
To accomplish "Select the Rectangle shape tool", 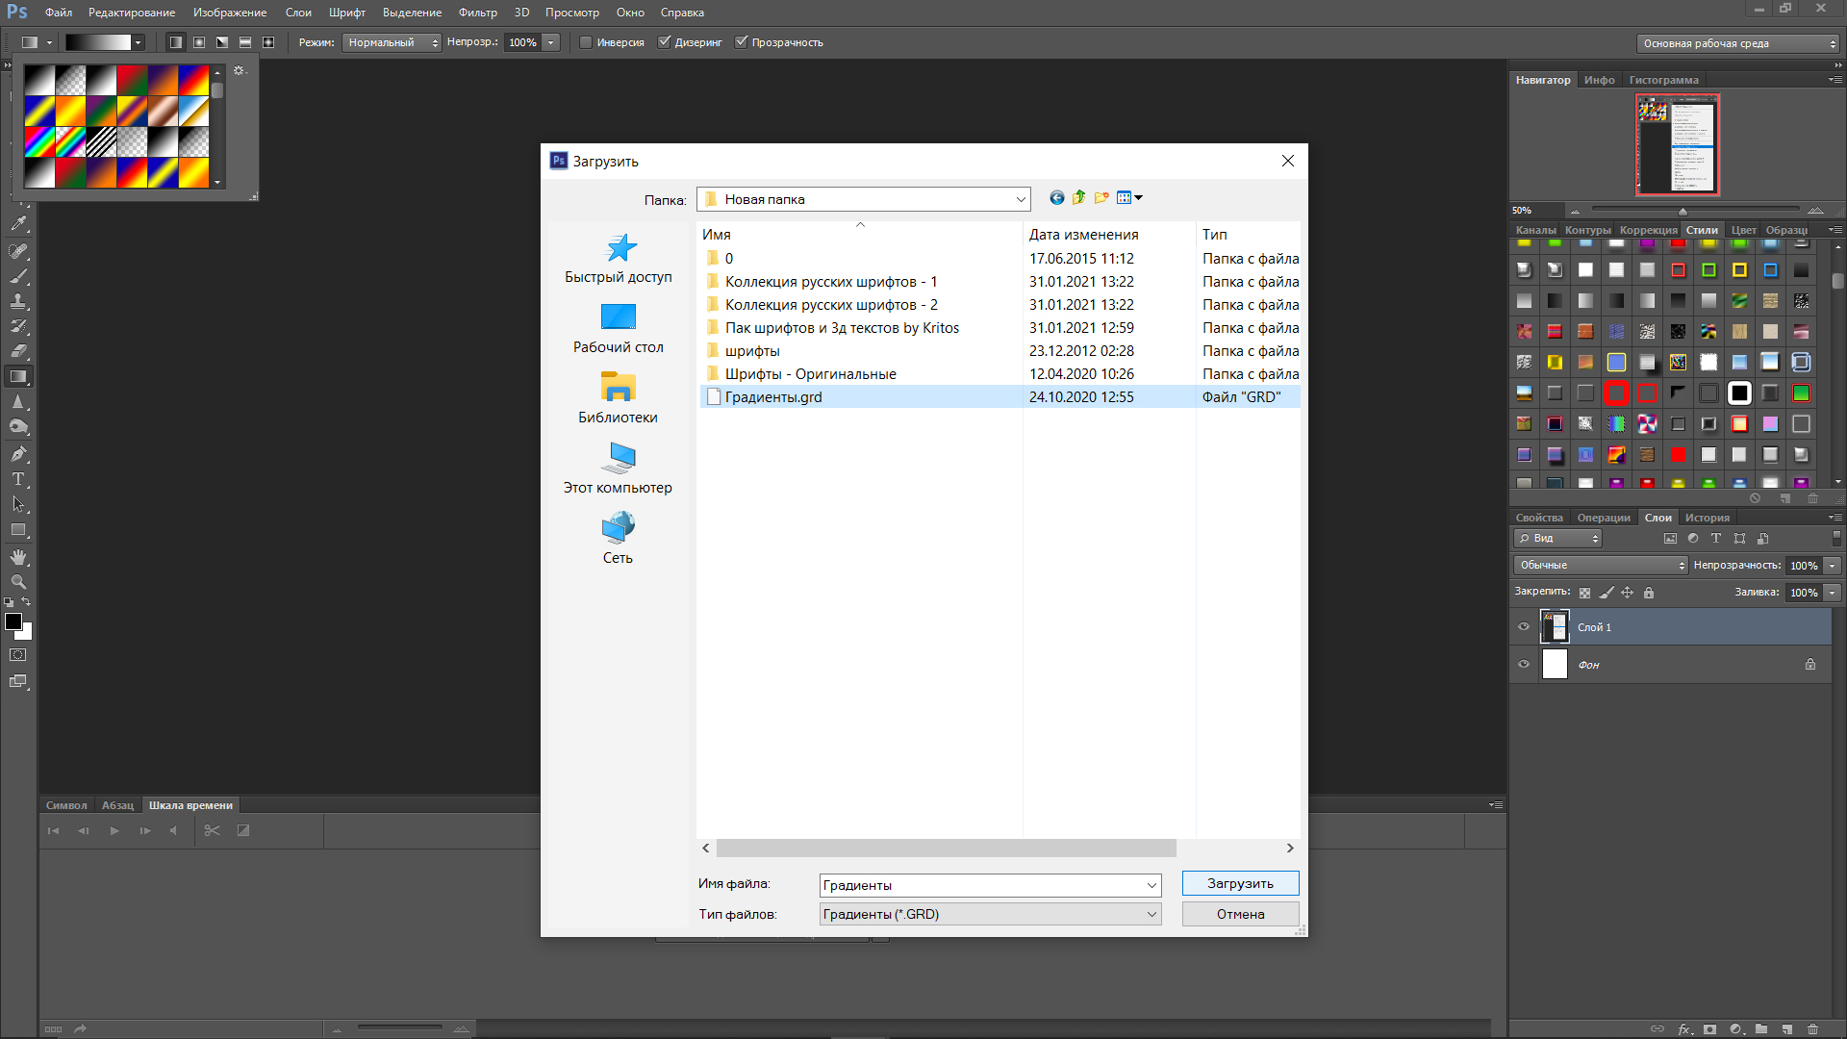I will pos(18,530).
